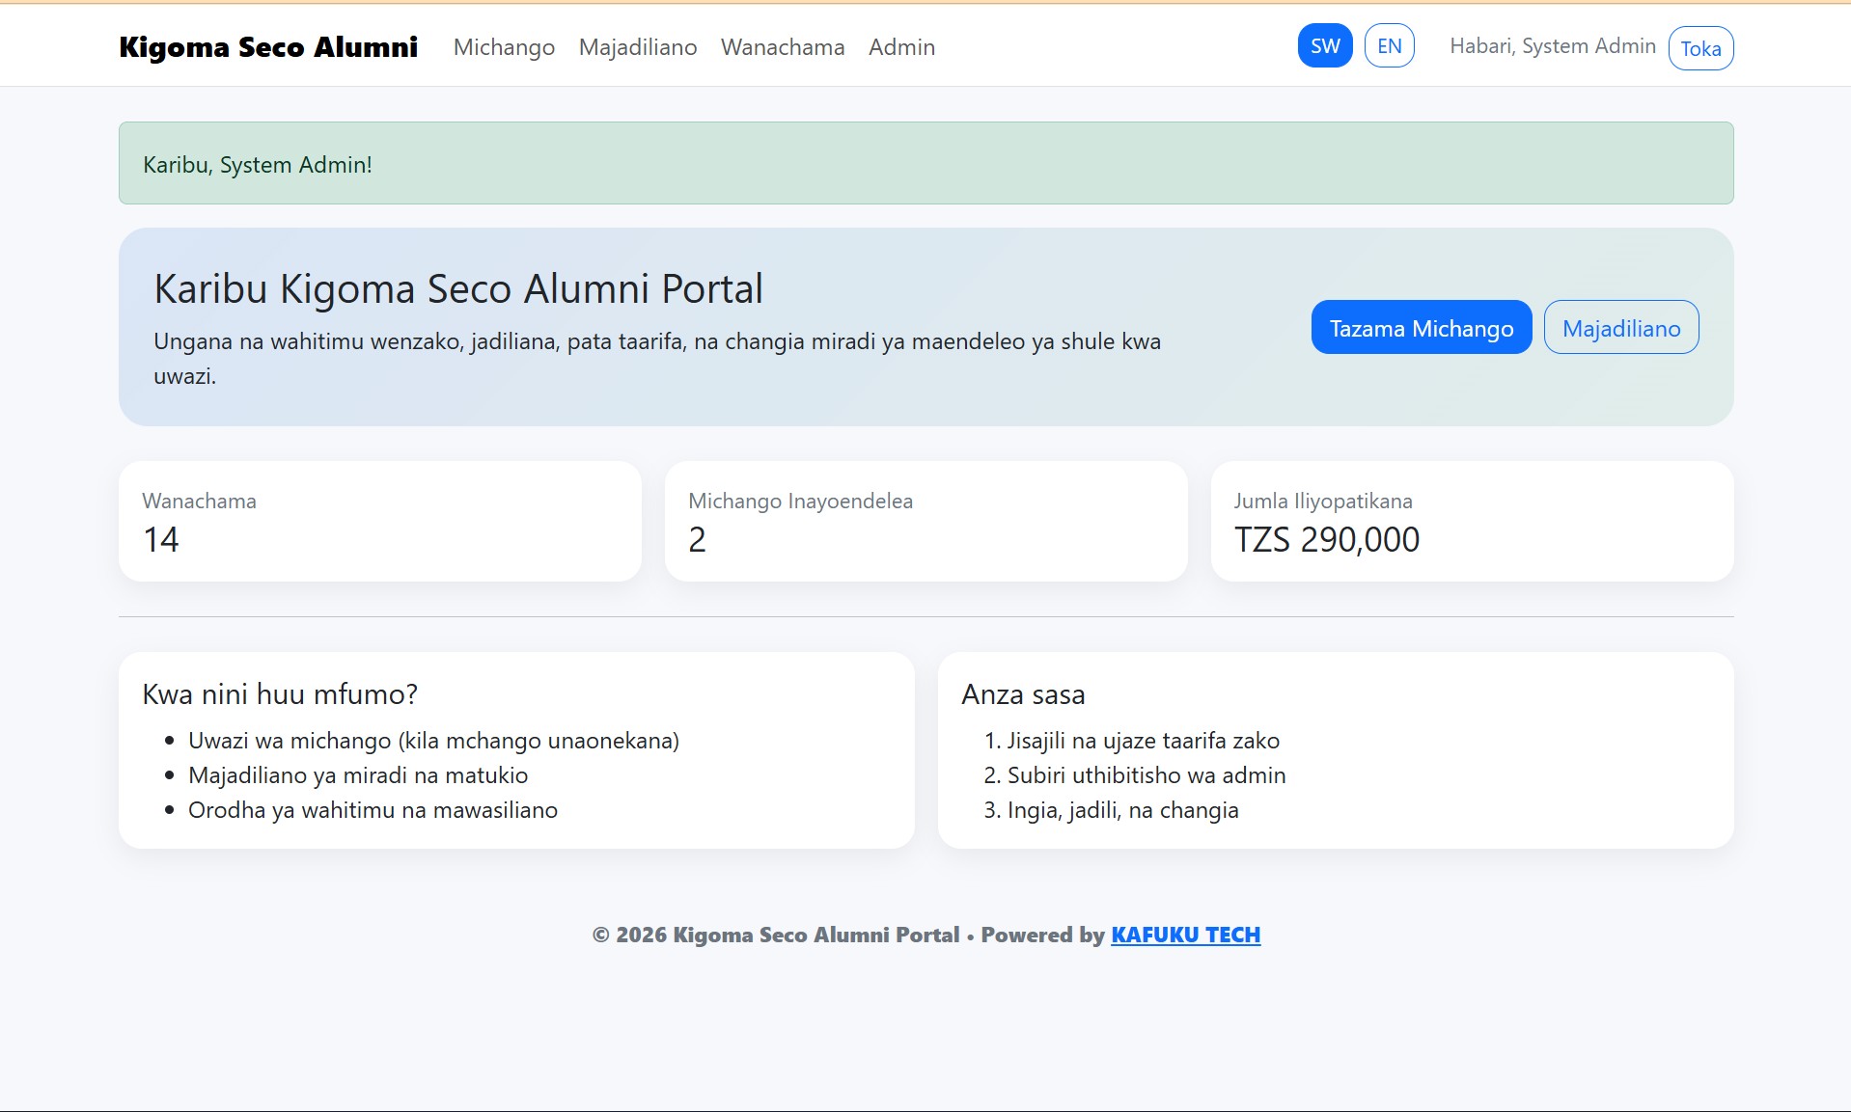Click the Michango Inayoendelea card showing 2
The image size is (1851, 1112).
pos(925,521)
